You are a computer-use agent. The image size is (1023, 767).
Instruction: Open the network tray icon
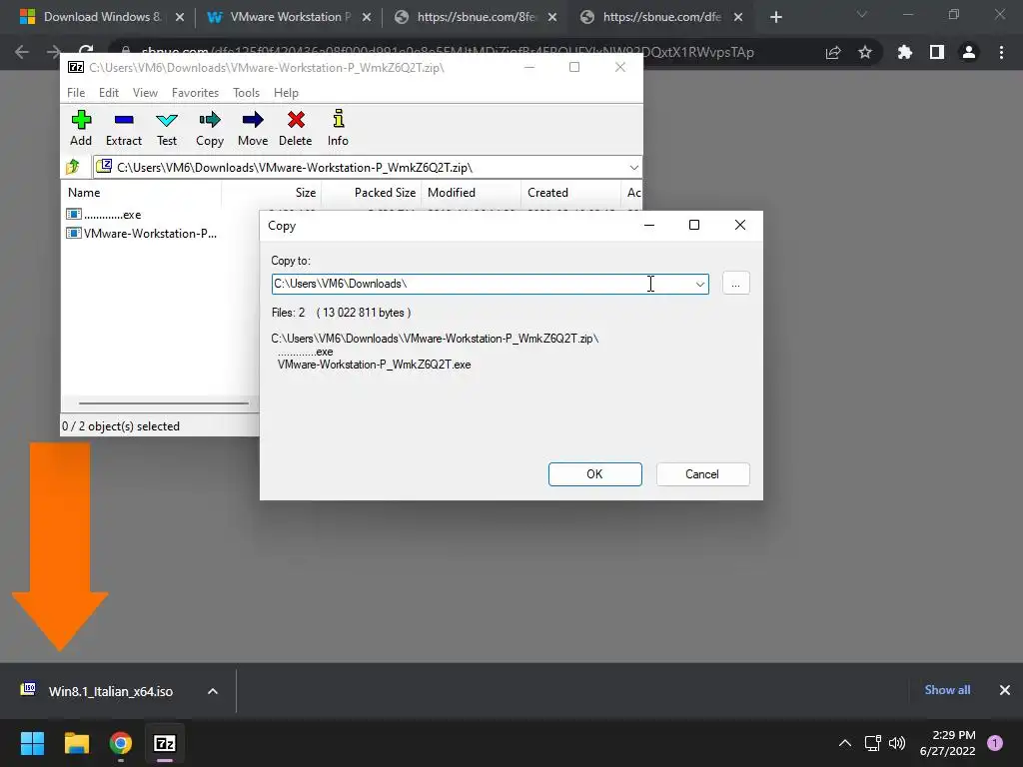point(872,743)
